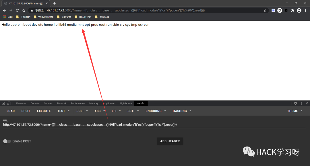Expand the SQLI dropdown

(x=82, y=111)
